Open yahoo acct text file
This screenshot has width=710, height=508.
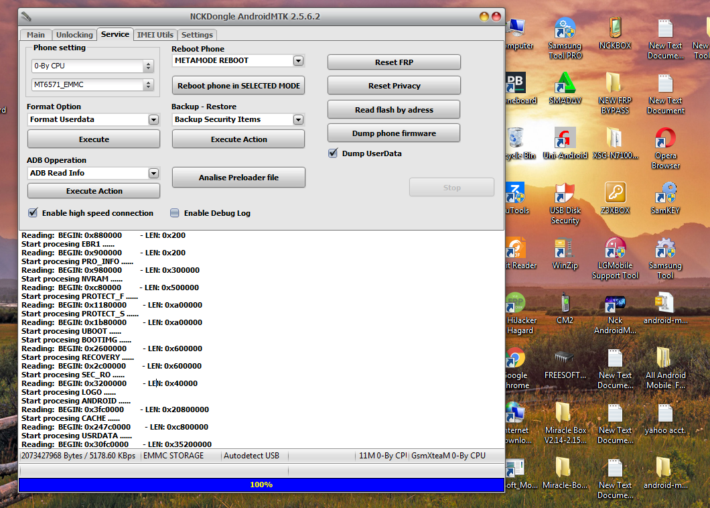click(665, 419)
